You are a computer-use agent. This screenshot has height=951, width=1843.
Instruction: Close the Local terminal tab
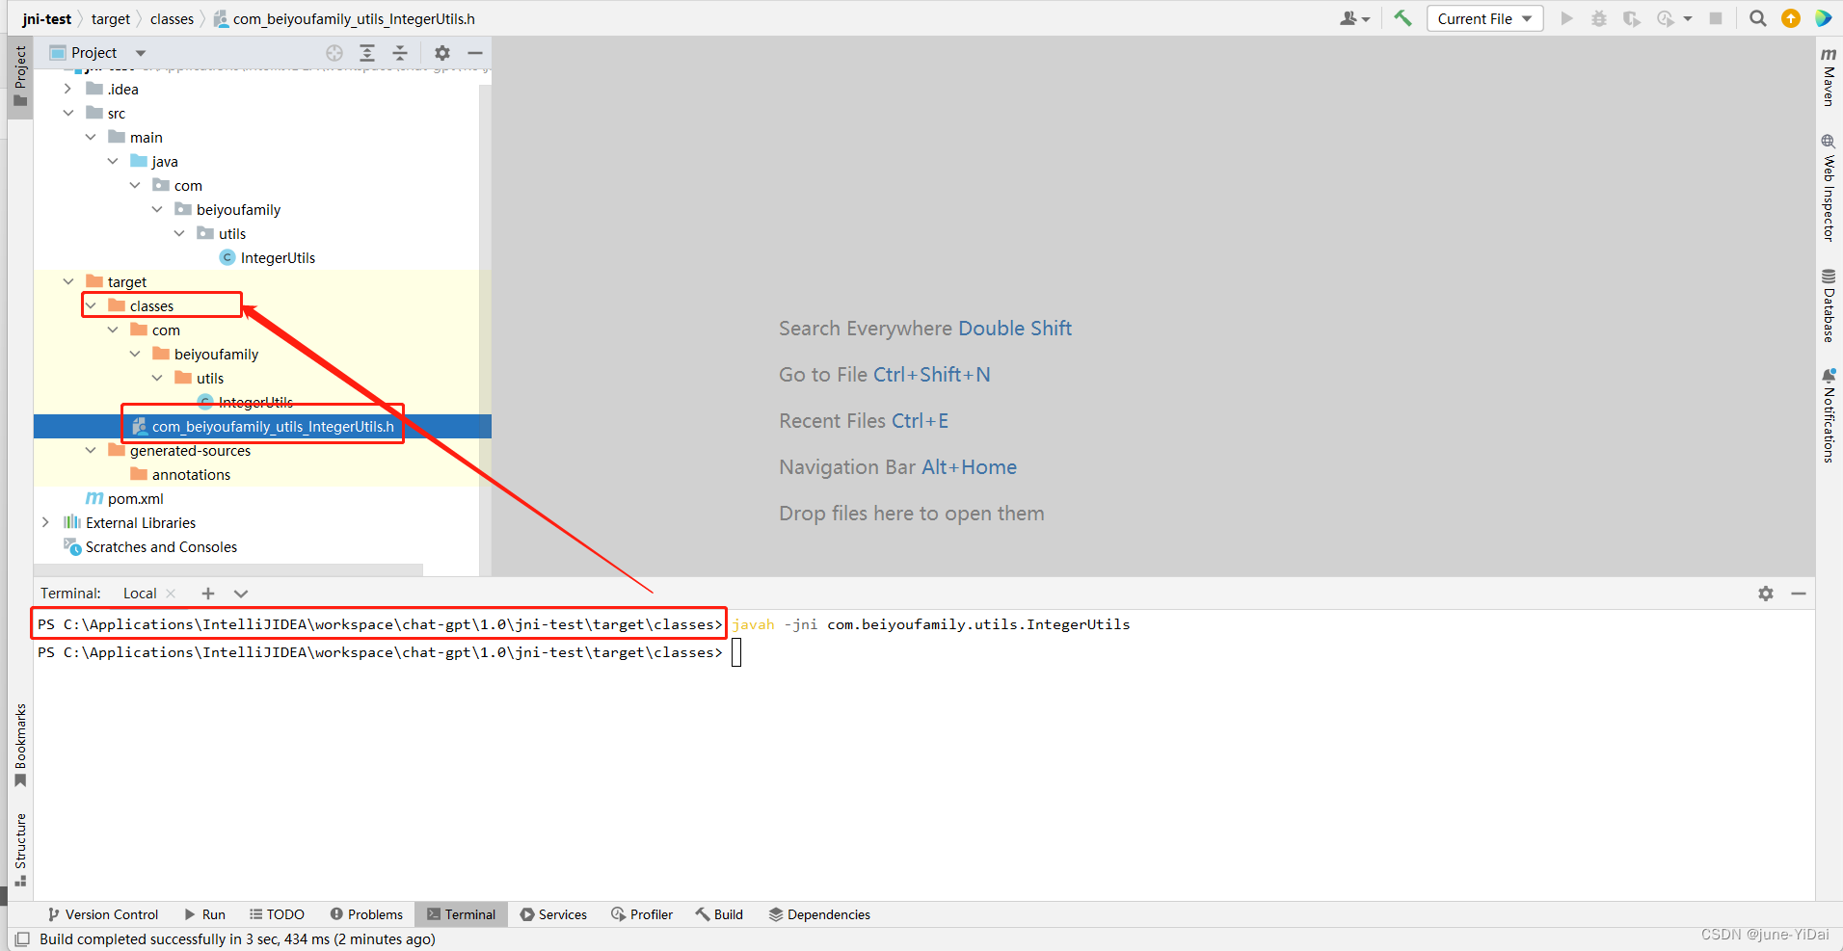tap(172, 594)
